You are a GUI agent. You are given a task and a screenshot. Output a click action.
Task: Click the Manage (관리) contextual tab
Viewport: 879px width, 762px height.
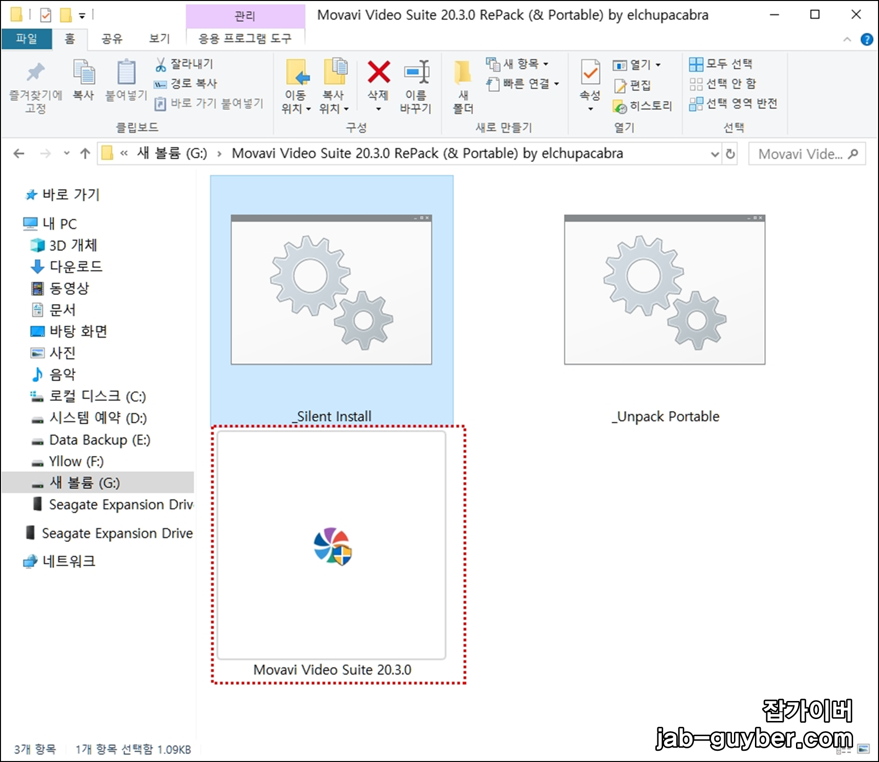(245, 16)
